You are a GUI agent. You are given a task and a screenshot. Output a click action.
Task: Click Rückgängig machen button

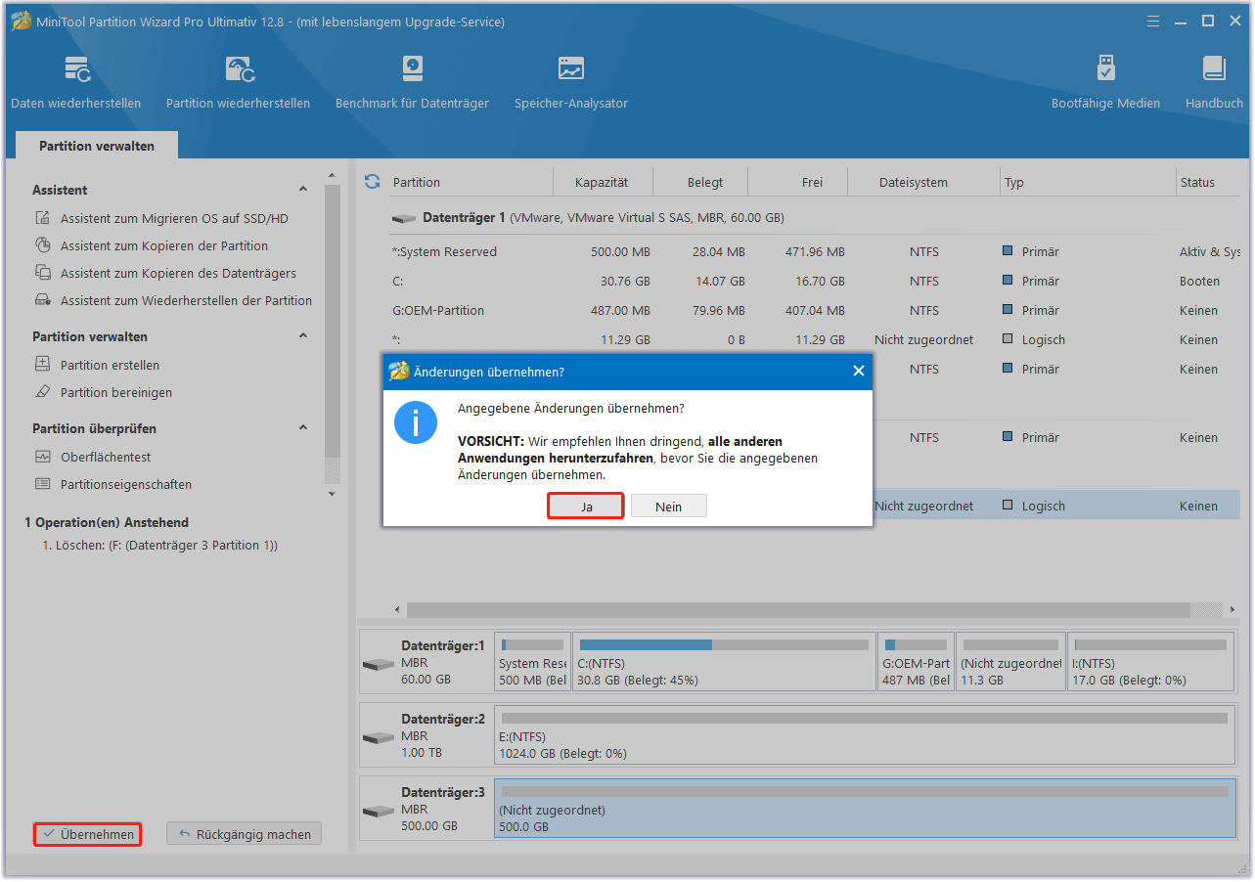click(244, 834)
